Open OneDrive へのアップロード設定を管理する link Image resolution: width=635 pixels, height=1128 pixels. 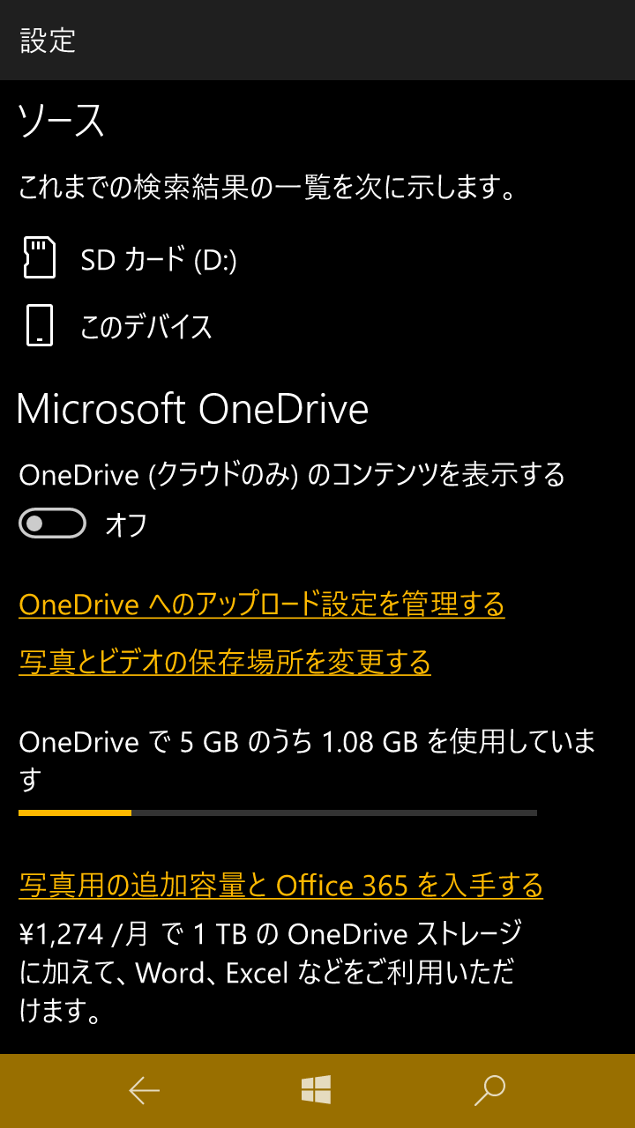click(262, 605)
